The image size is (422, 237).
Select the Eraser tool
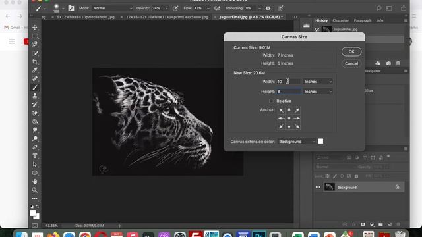pos(35,113)
